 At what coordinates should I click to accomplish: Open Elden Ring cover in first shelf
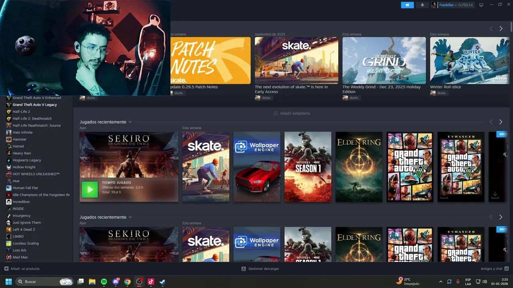[x=359, y=167]
